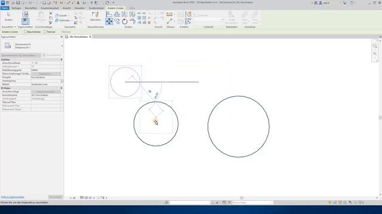Click the Detaillierungsgrad value Mittel

point(46,70)
